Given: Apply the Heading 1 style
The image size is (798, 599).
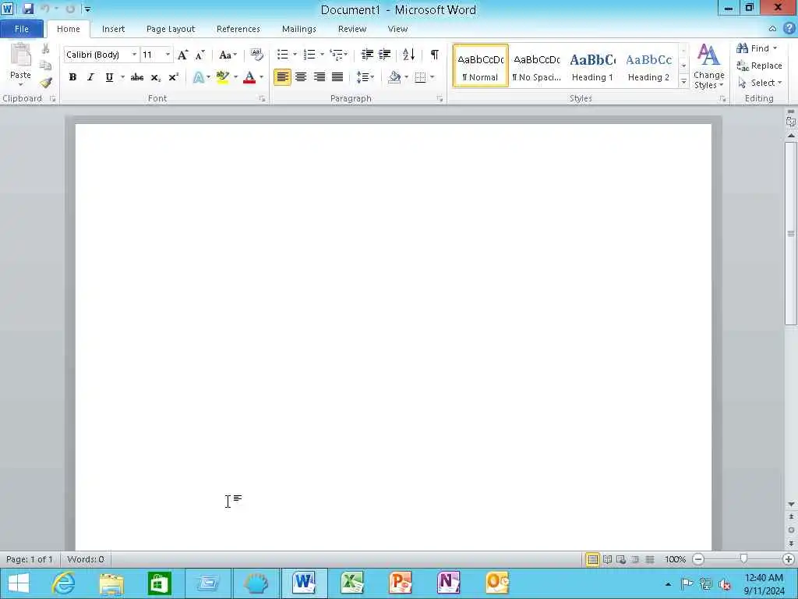Looking at the screenshot, I should (x=592, y=66).
